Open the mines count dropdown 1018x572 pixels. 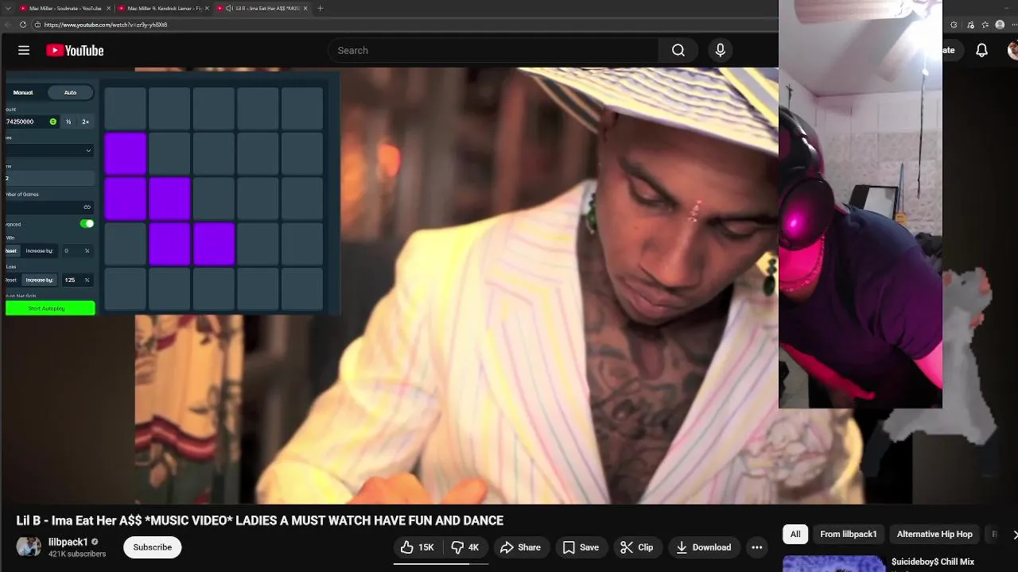[49, 150]
